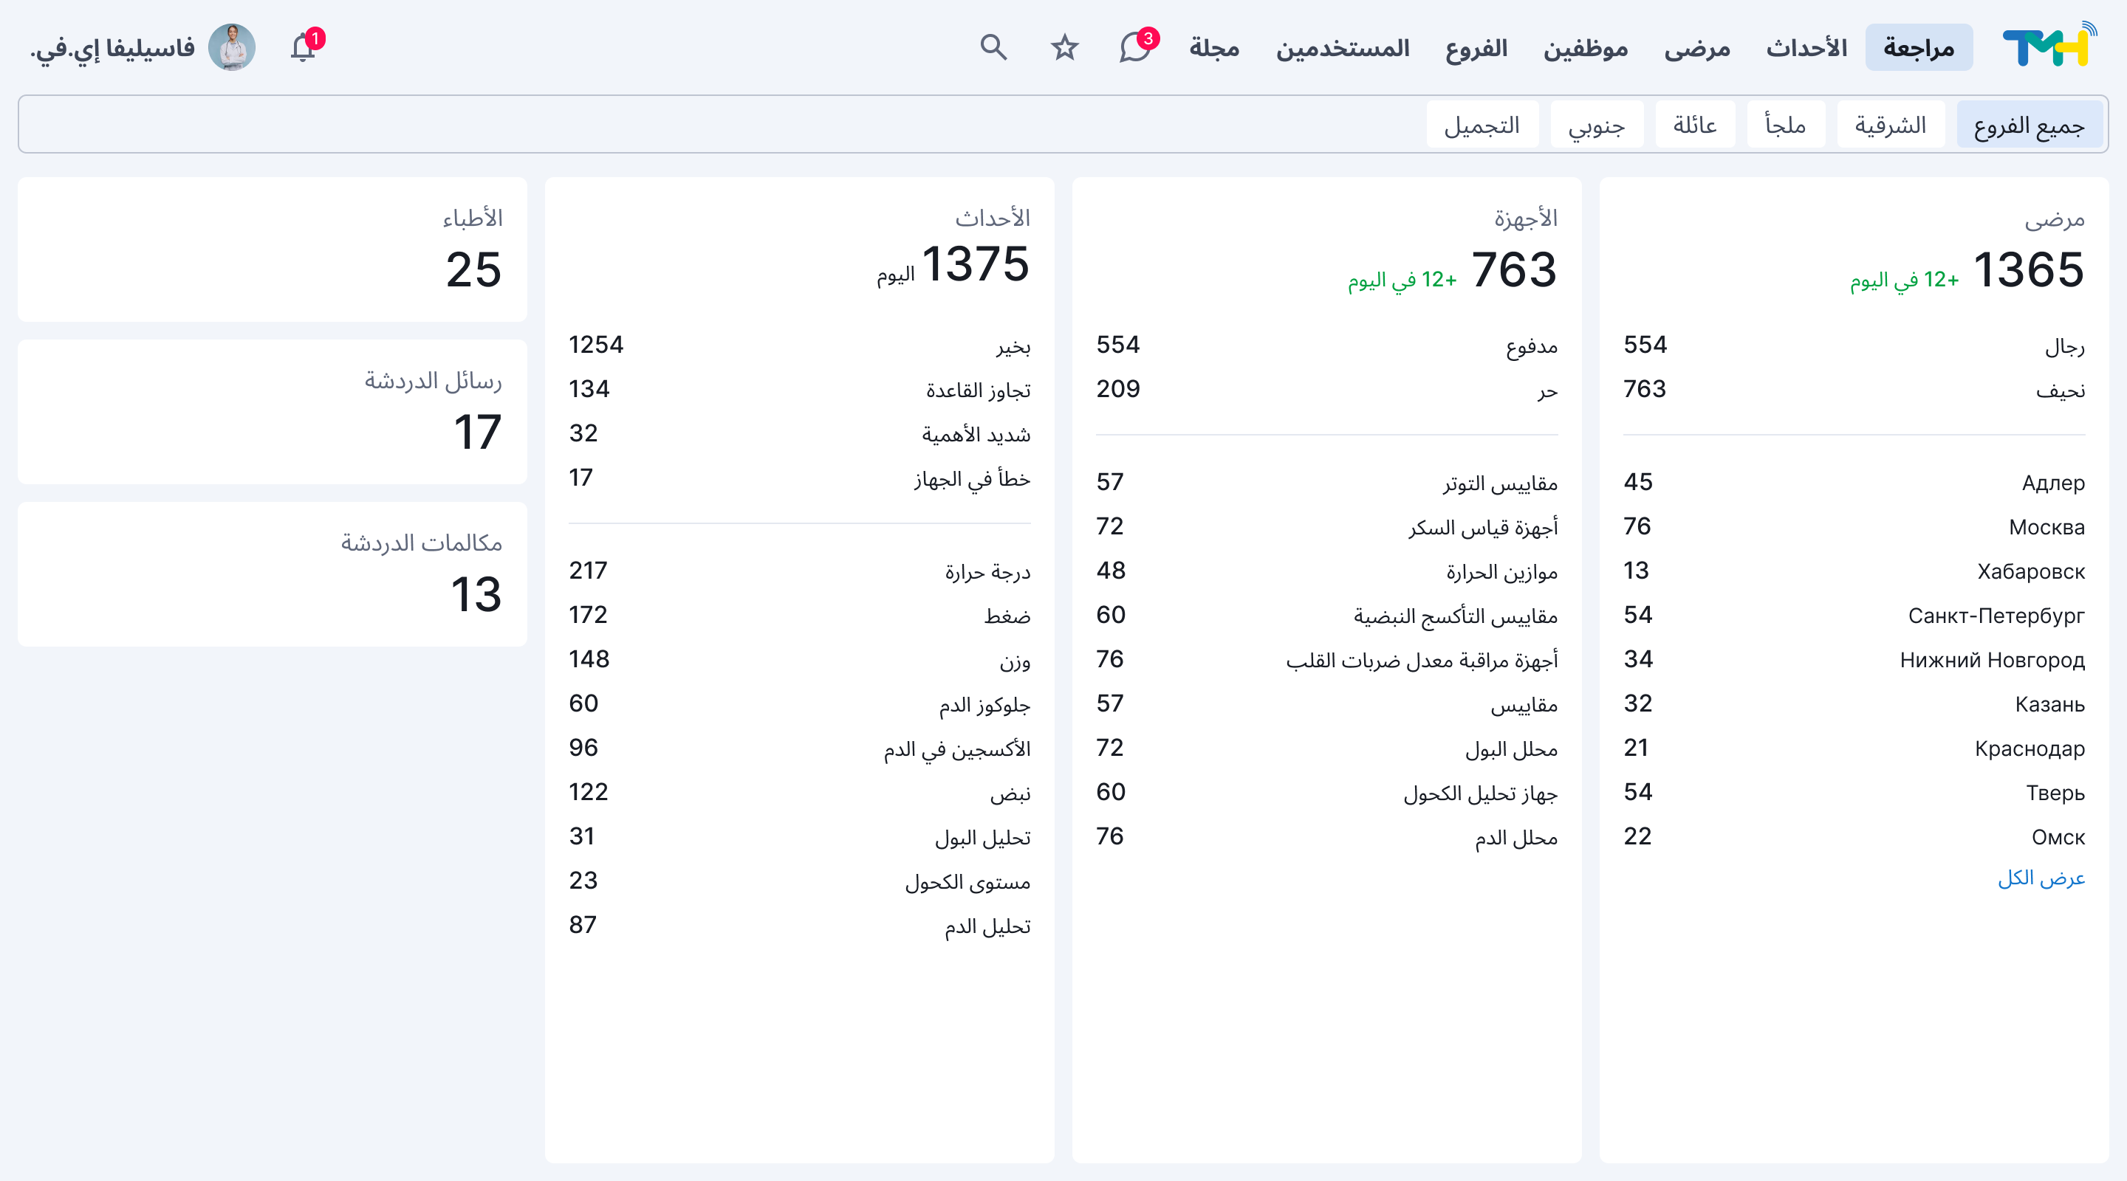
Task: Click the محلل البول row
Action: (1327, 748)
